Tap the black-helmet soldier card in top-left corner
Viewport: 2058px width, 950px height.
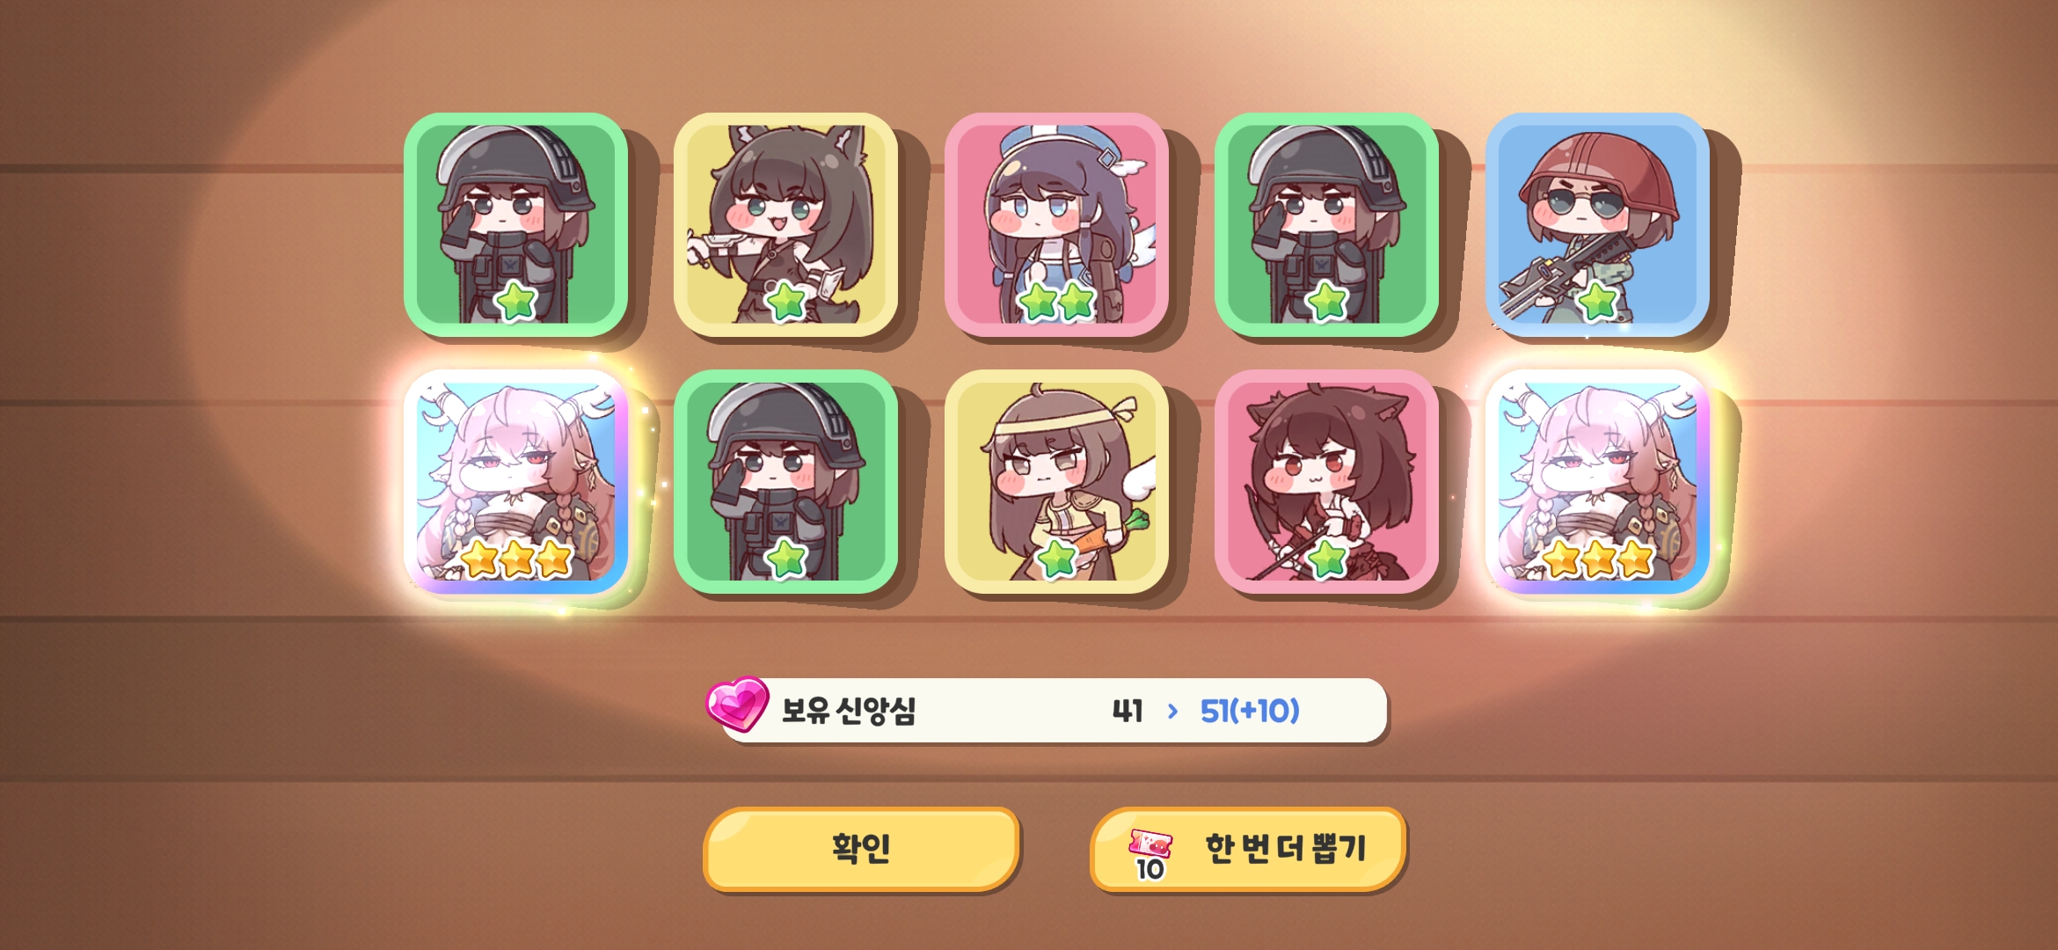click(515, 224)
